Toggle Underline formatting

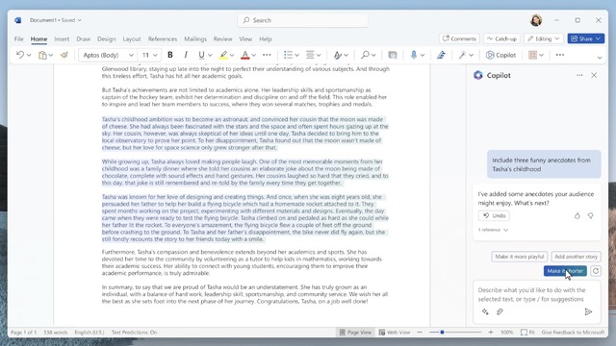pyautogui.click(x=201, y=55)
